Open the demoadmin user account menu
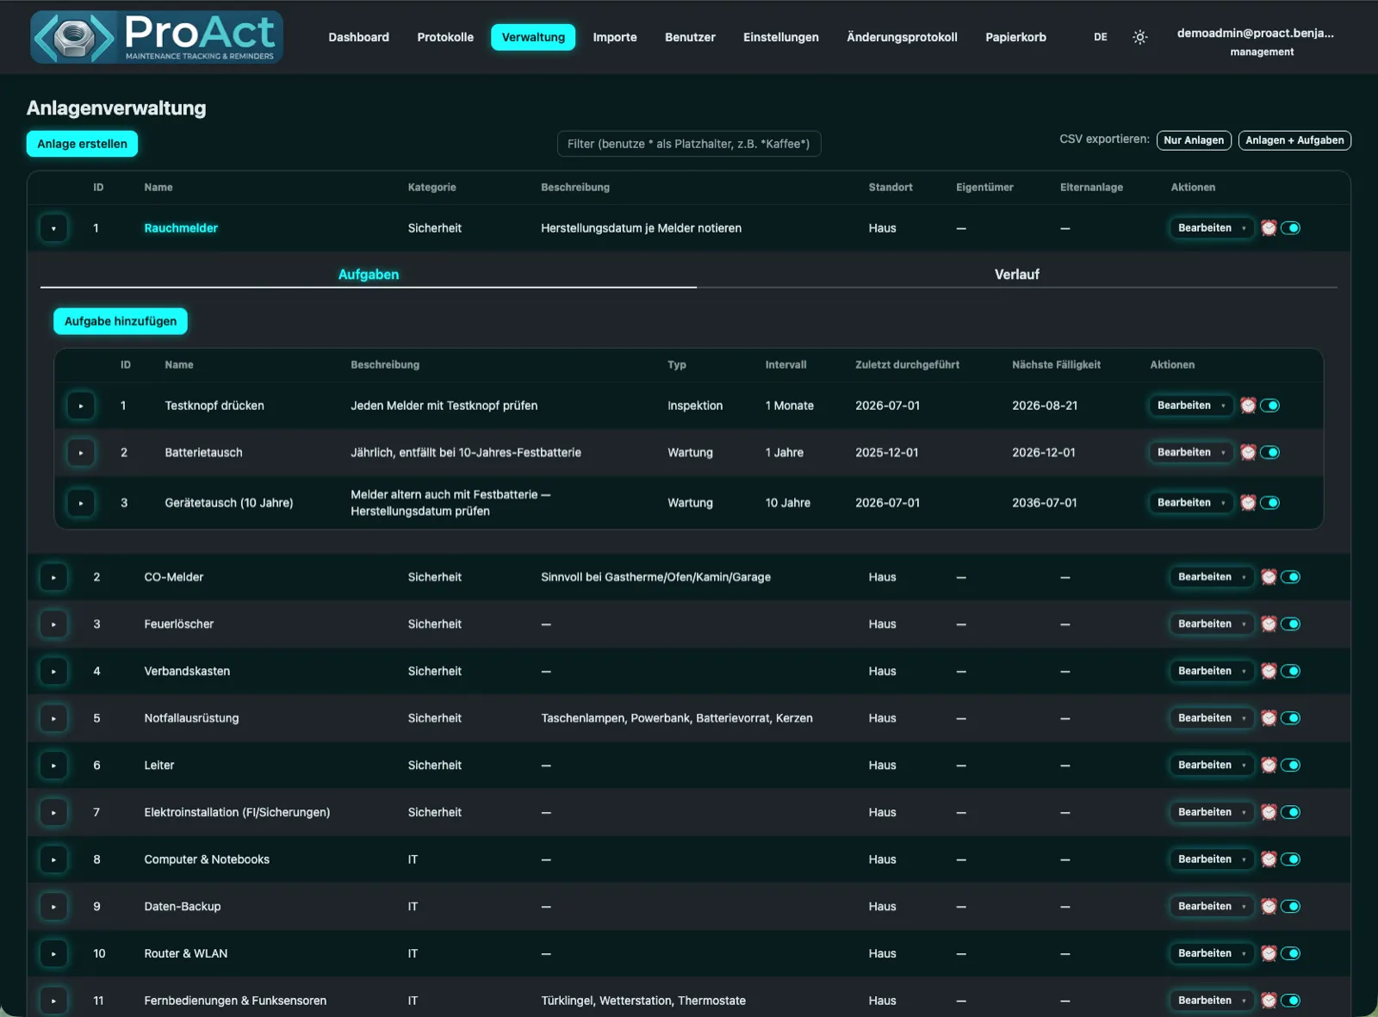1378x1017 pixels. [1255, 41]
